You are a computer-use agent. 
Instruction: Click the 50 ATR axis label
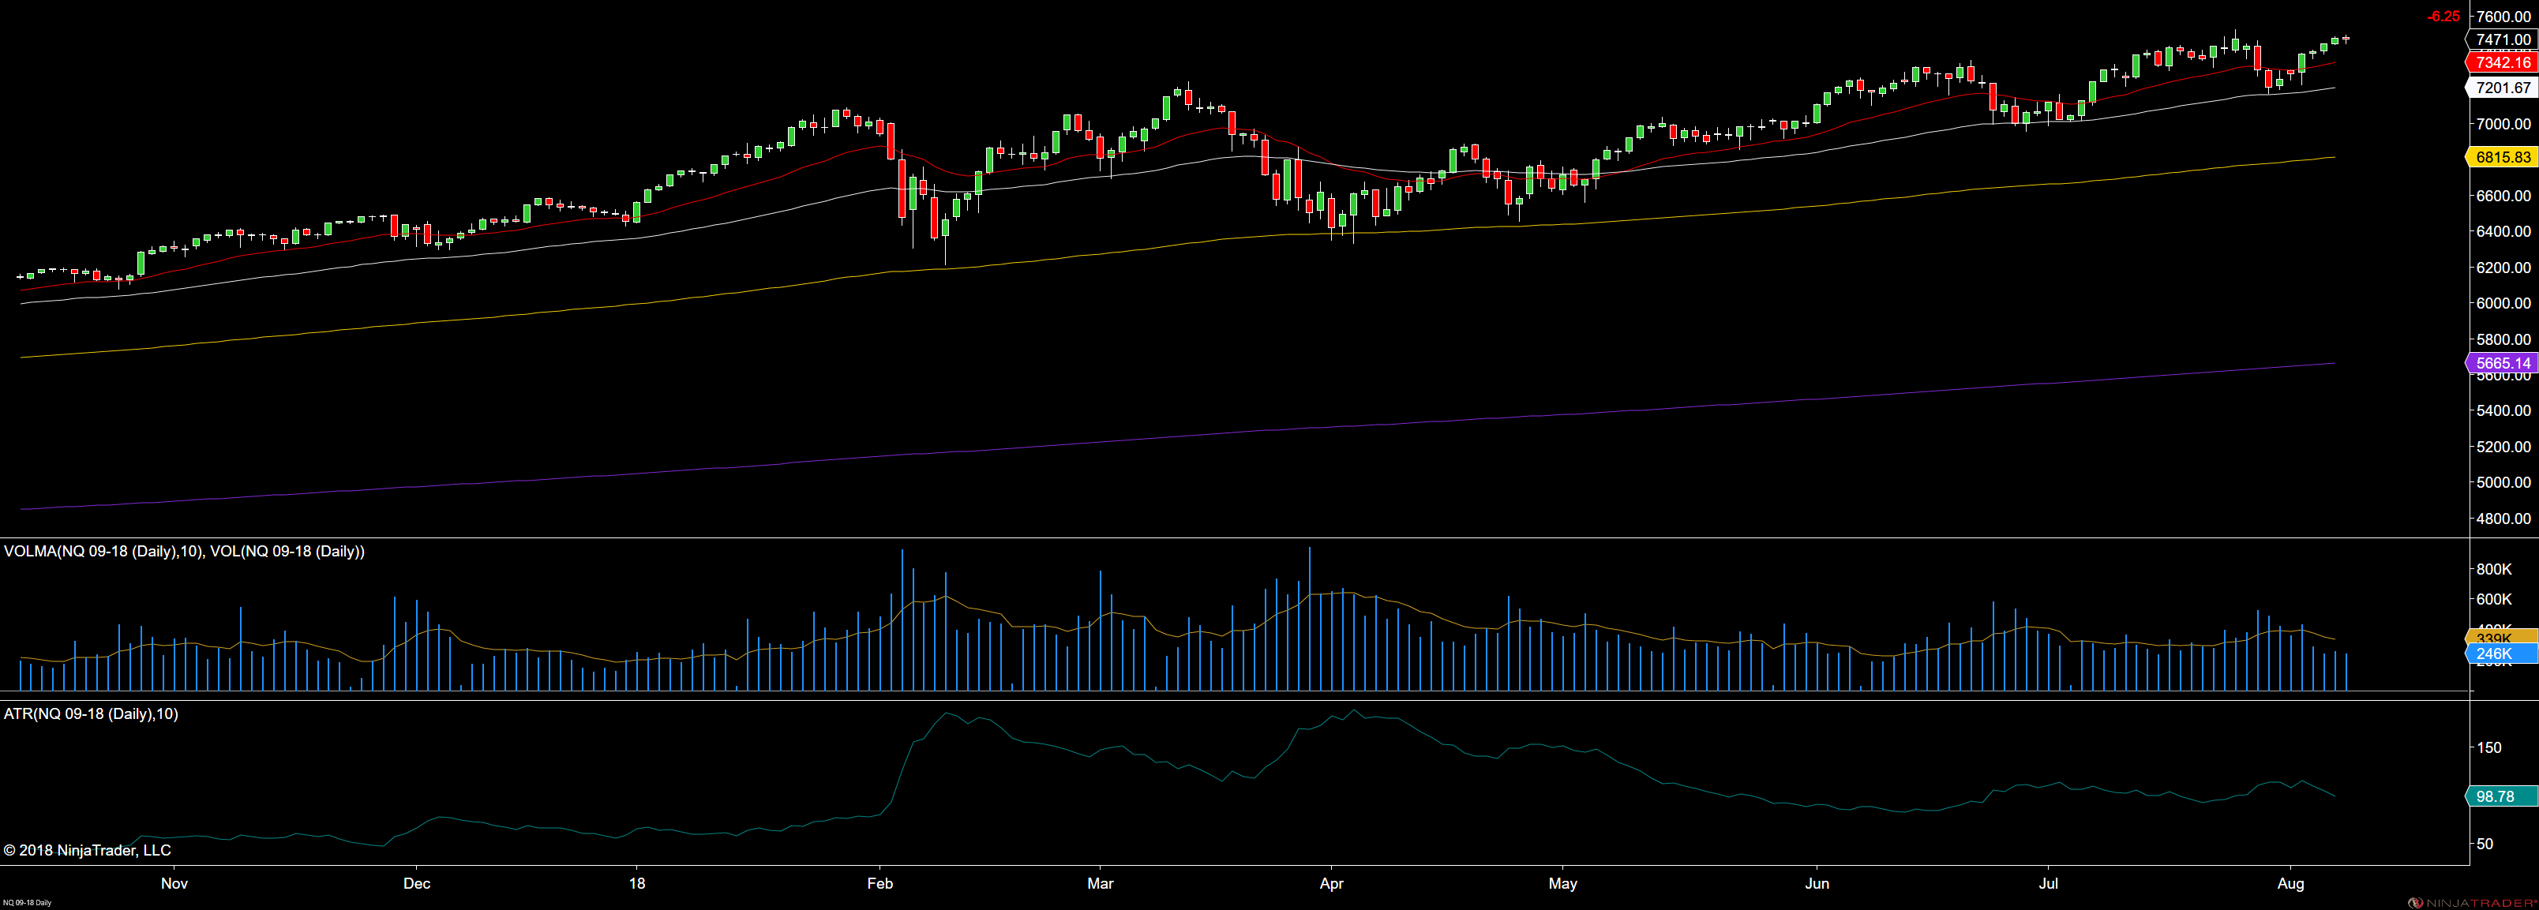(x=2485, y=844)
